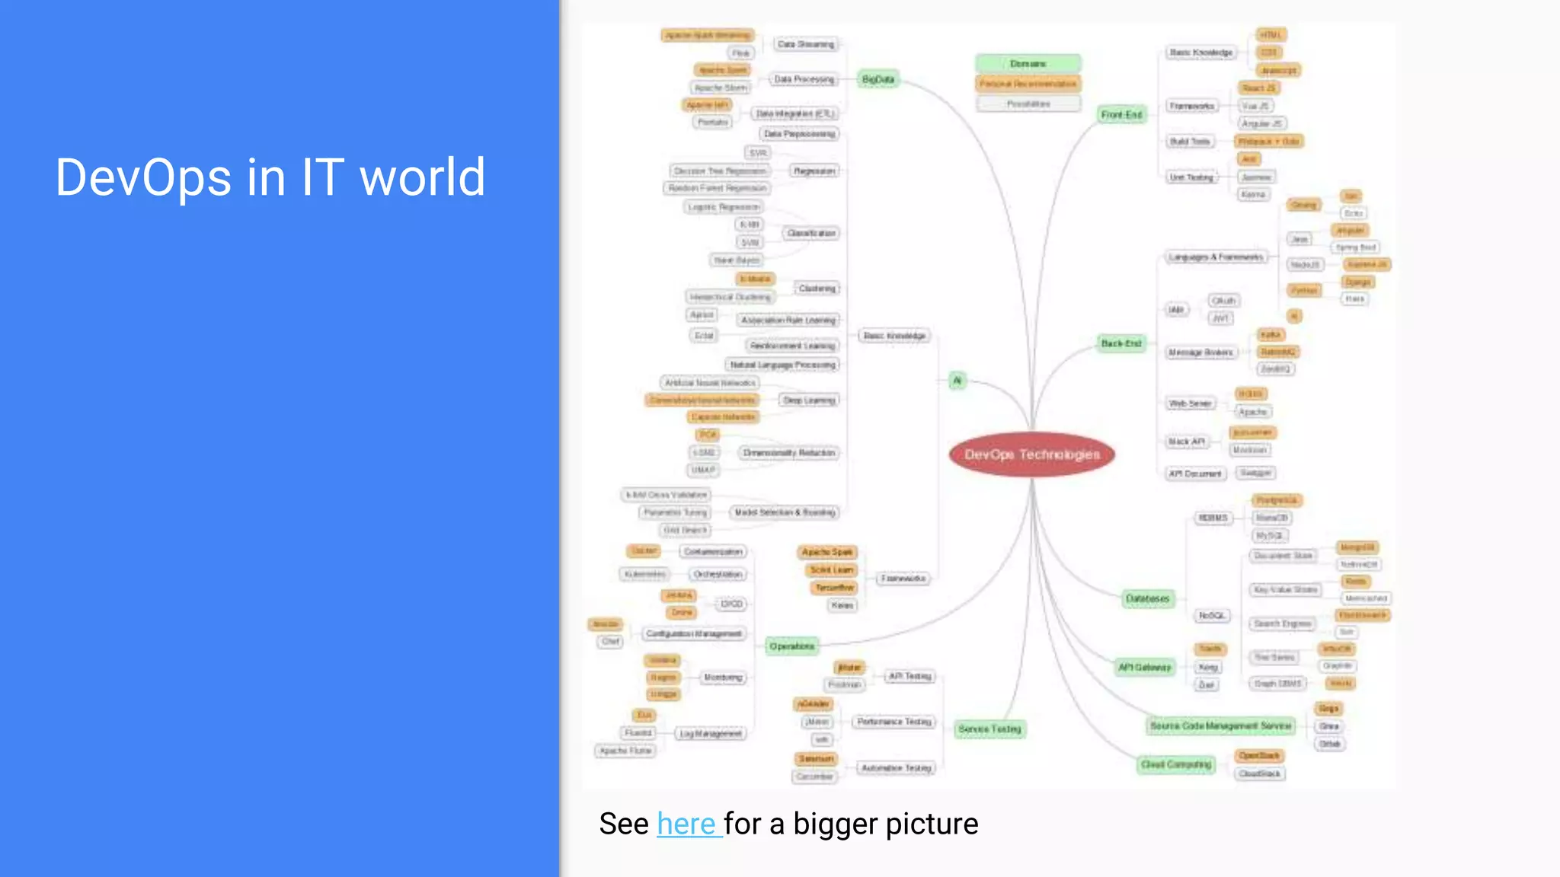Select the green Front-End node
The width and height of the screenshot is (1560, 877).
pos(1121,114)
